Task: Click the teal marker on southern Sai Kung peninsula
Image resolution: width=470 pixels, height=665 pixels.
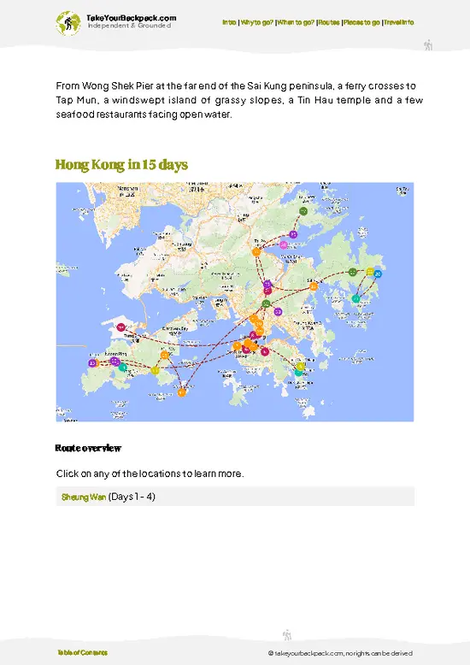Action: point(355,299)
